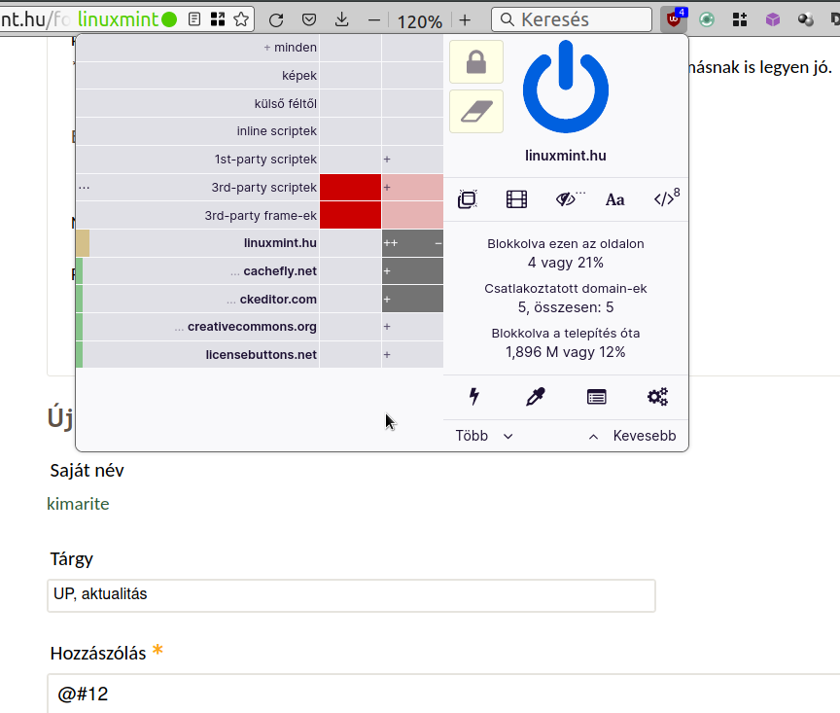This screenshot has height=713, width=840.
Task: Open the kimarite user link
Action: coord(78,504)
